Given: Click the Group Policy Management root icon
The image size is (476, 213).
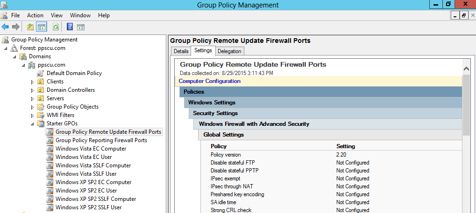Looking at the screenshot, I should click(5, 40).
